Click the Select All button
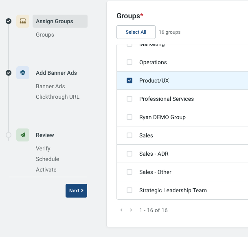 coord(136,32)
